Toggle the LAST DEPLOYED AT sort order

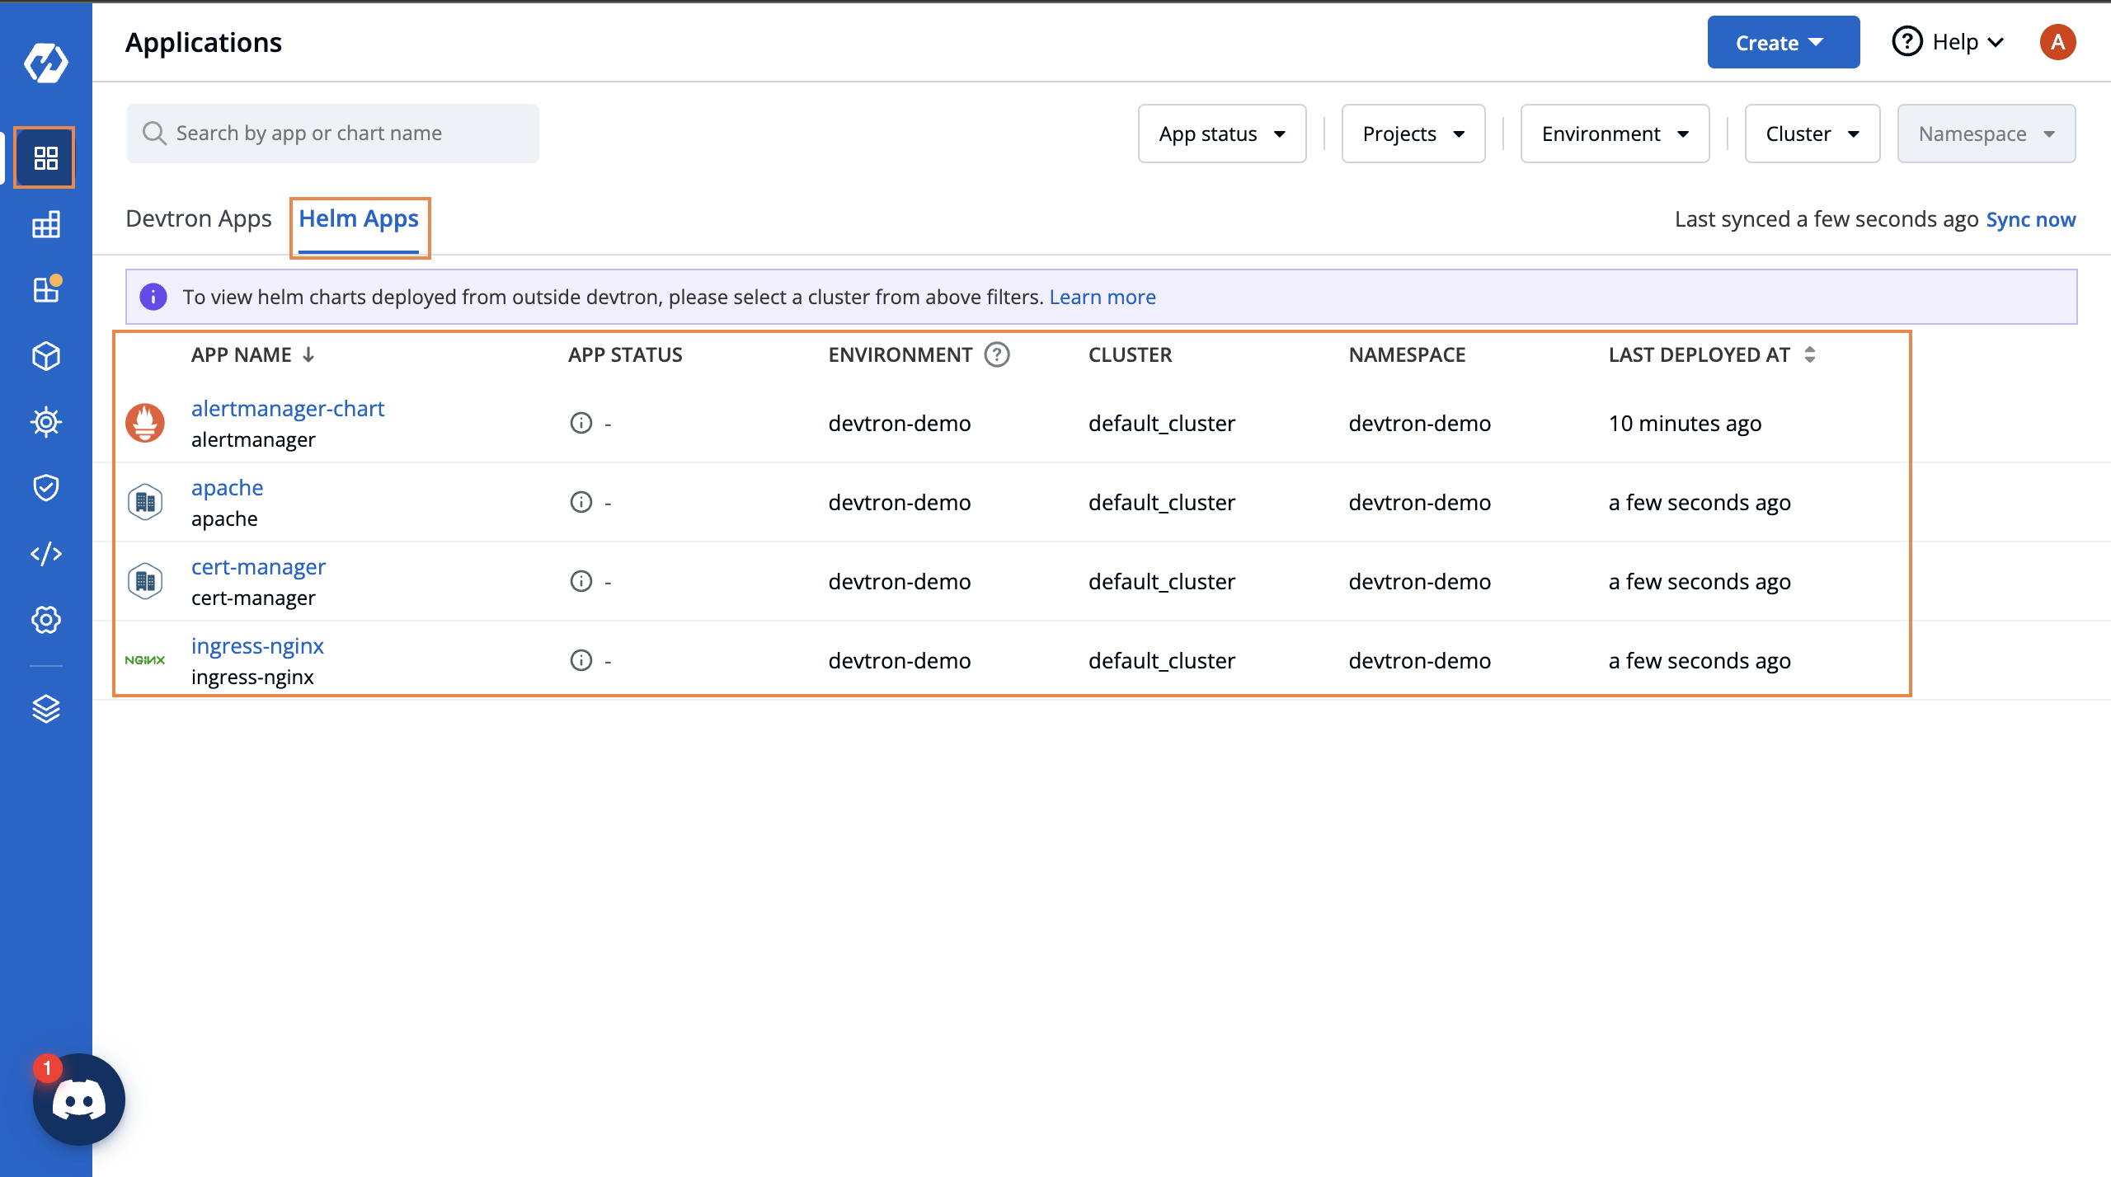[x=1811, y=354]
